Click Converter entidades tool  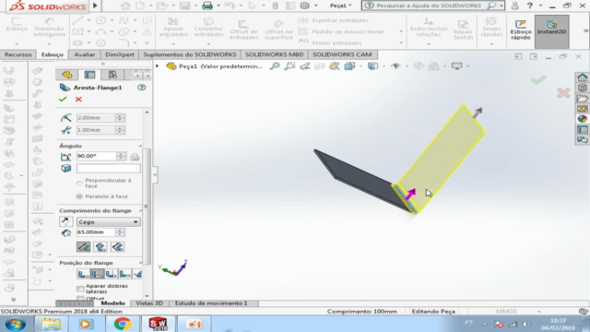209,27
